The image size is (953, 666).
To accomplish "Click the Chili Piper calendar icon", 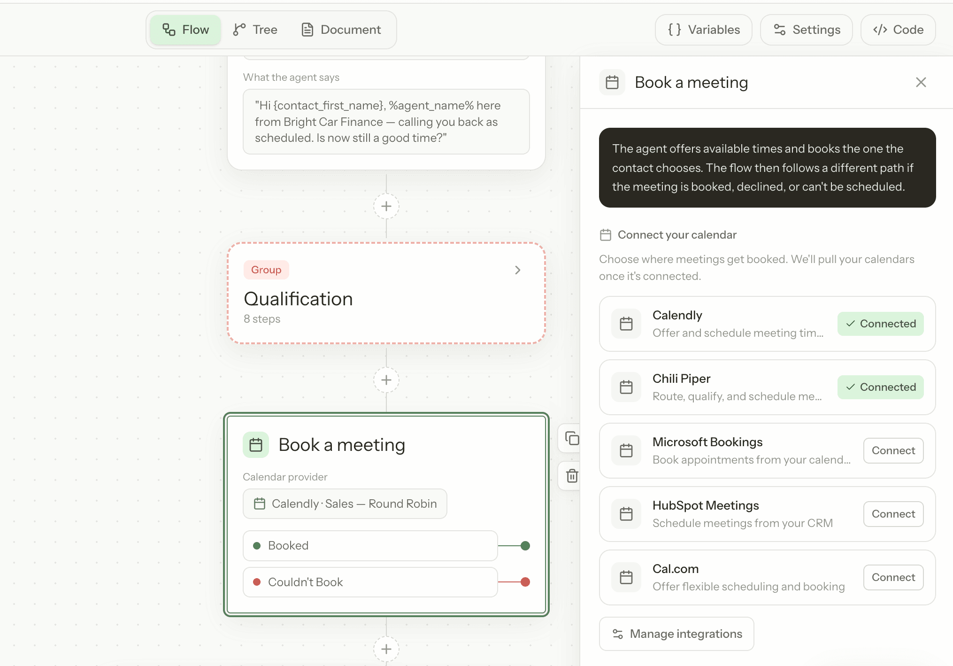I will coord(626,387).
